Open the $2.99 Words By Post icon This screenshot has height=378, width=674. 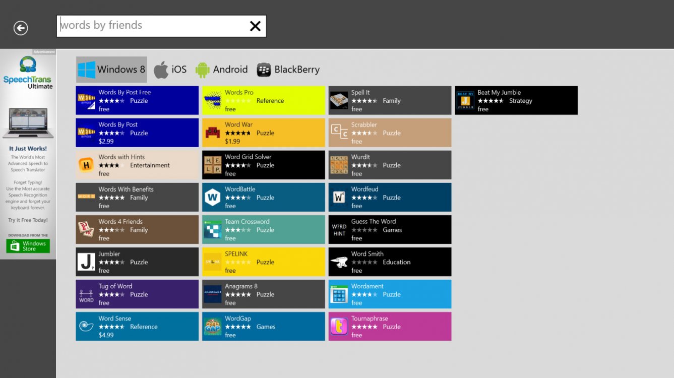[x=86, y=133]
